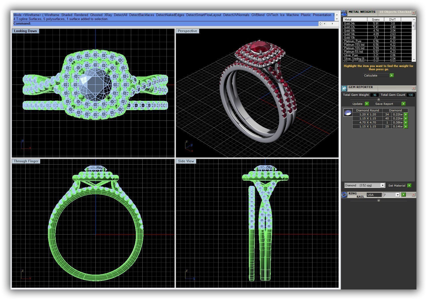Click the Ring Rail panel ring icon
Viewport: 427px width, 300px height.
coord(344,195)
